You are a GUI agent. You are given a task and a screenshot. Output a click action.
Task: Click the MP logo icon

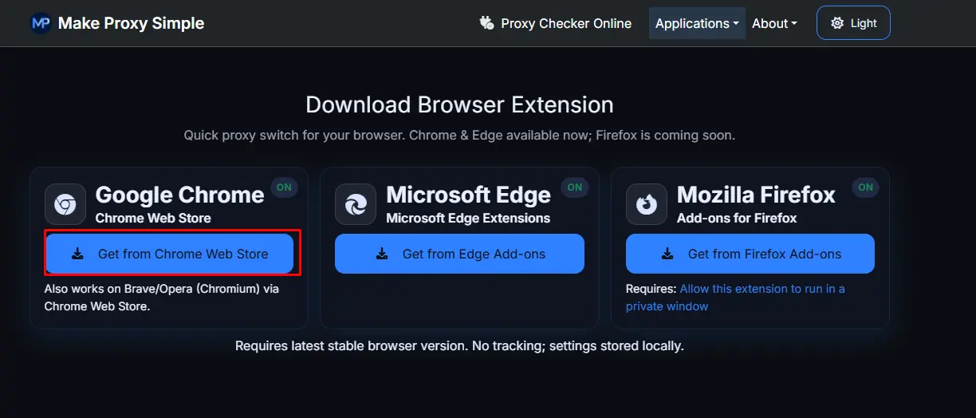click(41, 23)
